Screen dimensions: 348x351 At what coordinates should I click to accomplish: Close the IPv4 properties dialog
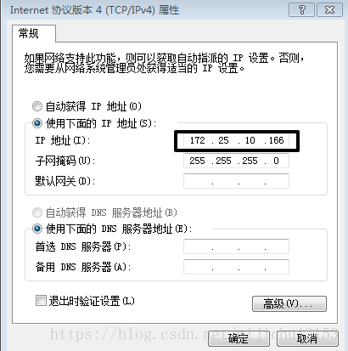(x=329, y=10)
